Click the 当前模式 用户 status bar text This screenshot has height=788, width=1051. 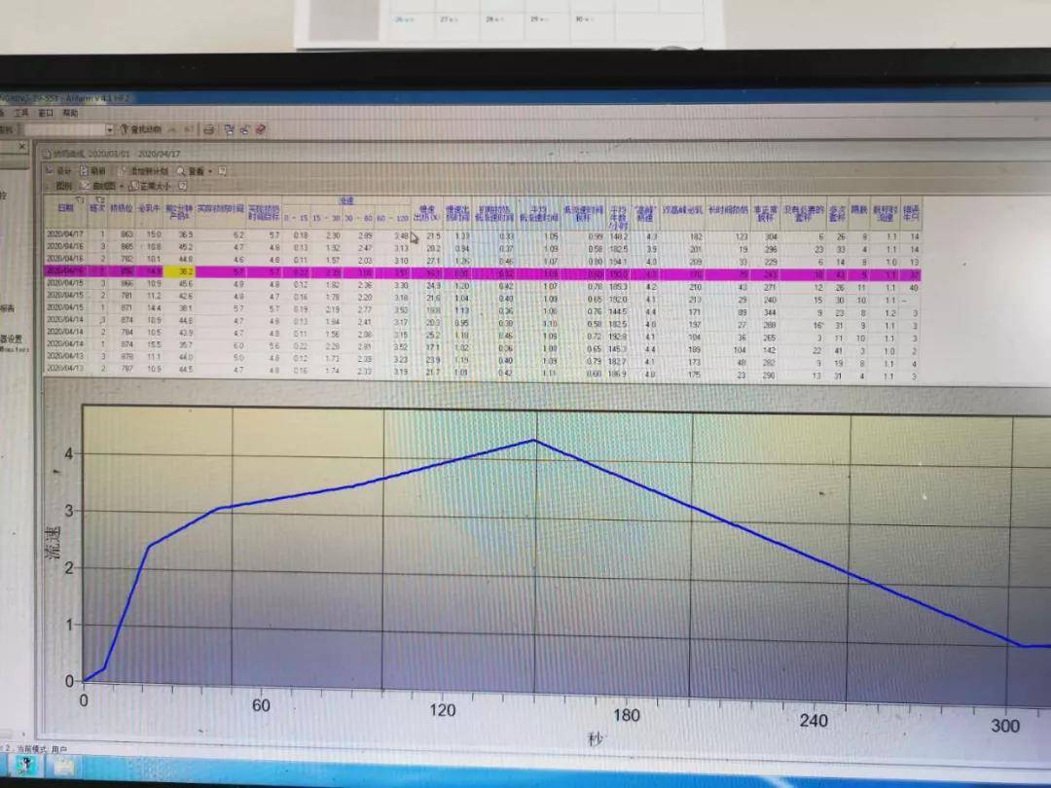point(42,748)
